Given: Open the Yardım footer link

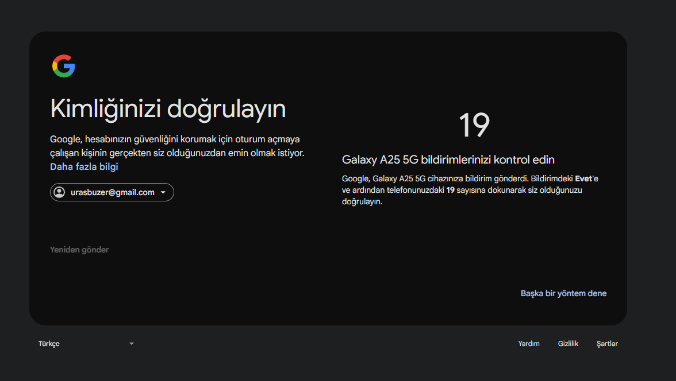Looking at the screenshot, I should coord(529,344).
